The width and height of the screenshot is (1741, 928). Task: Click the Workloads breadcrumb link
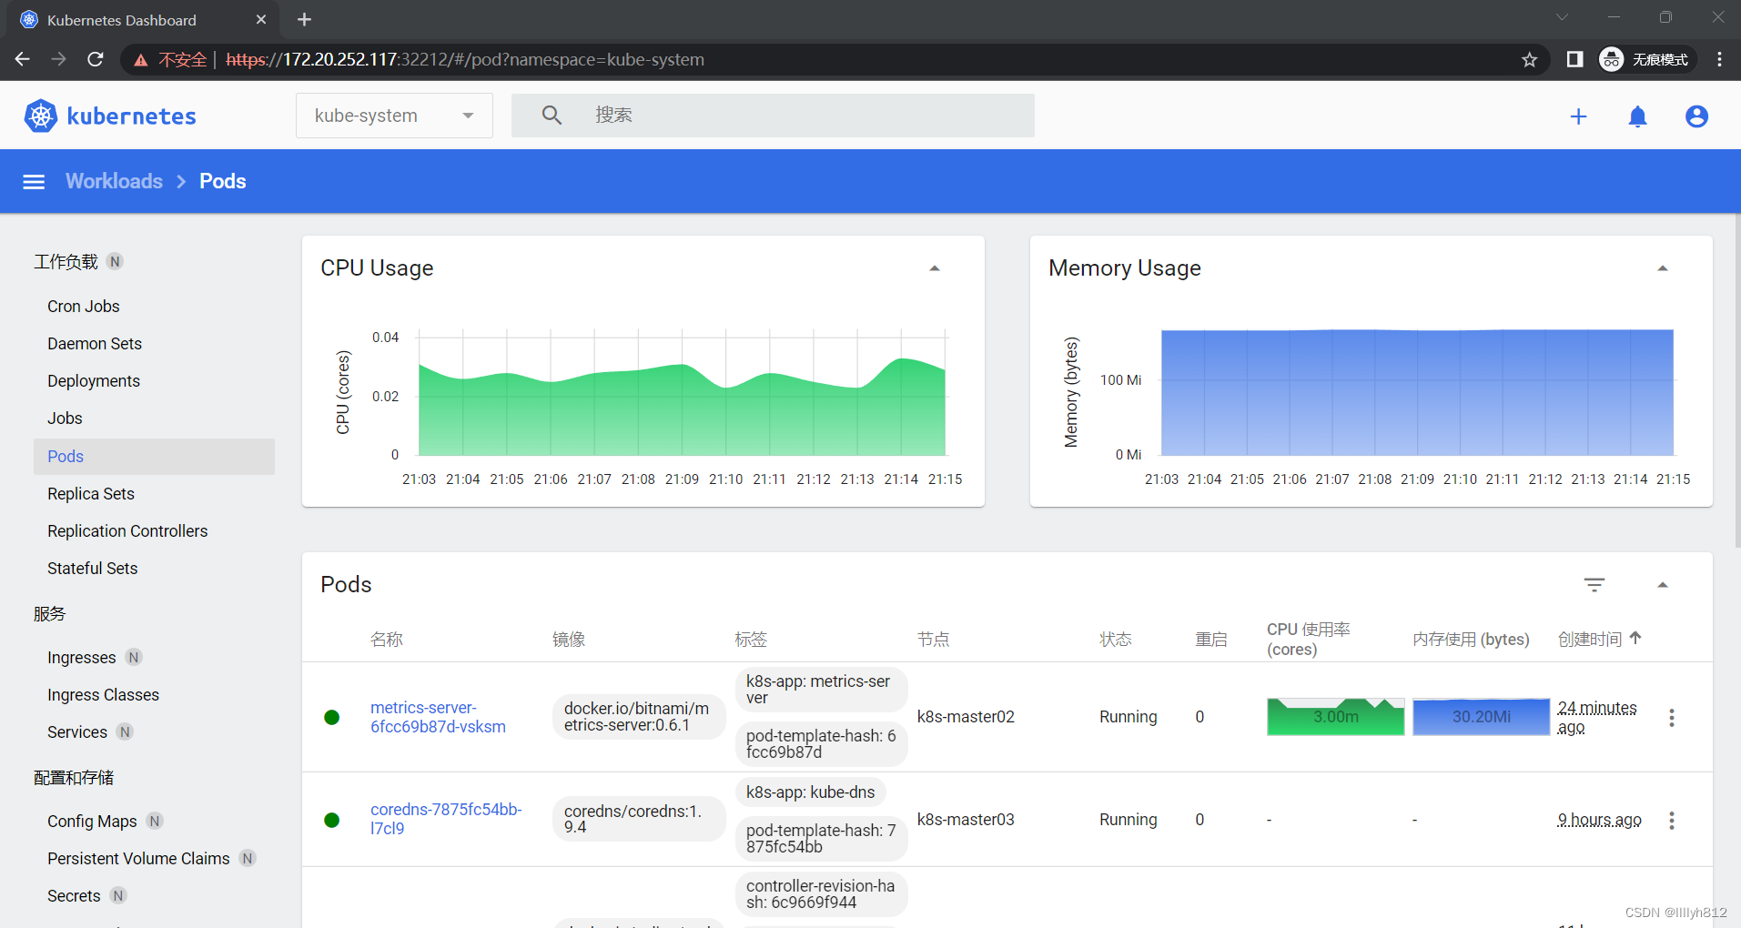(114, 181)
